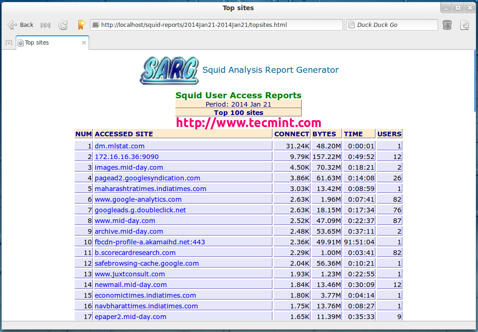Select the Top sites tab
This screenshot has height=332, width=478.
tap(52, 43)
